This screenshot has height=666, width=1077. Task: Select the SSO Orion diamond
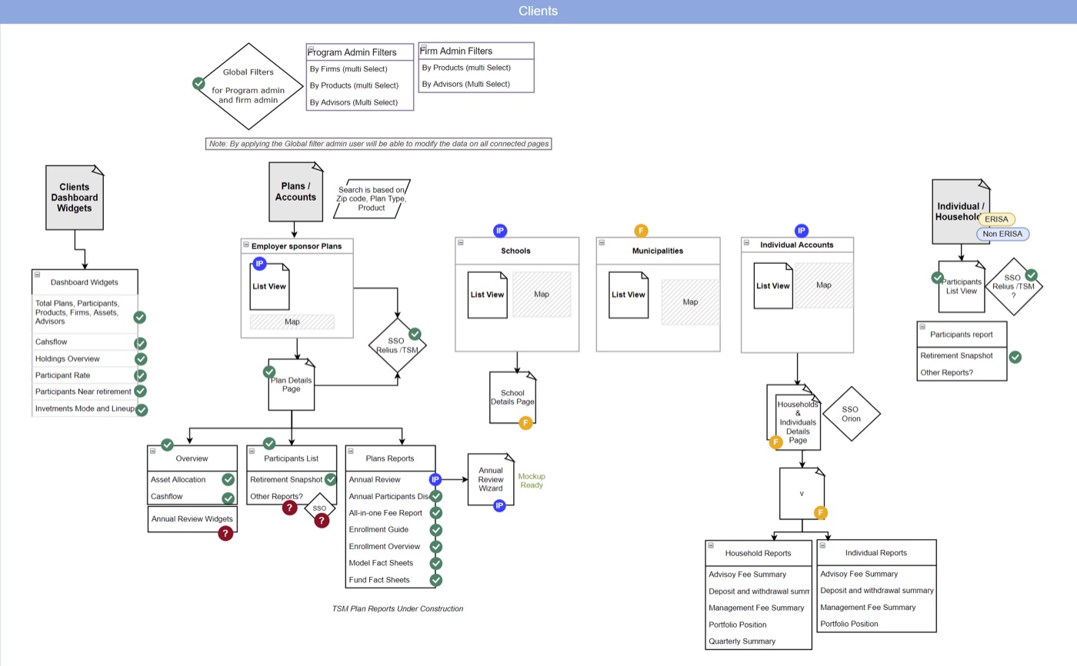click(x=851, y=414)
